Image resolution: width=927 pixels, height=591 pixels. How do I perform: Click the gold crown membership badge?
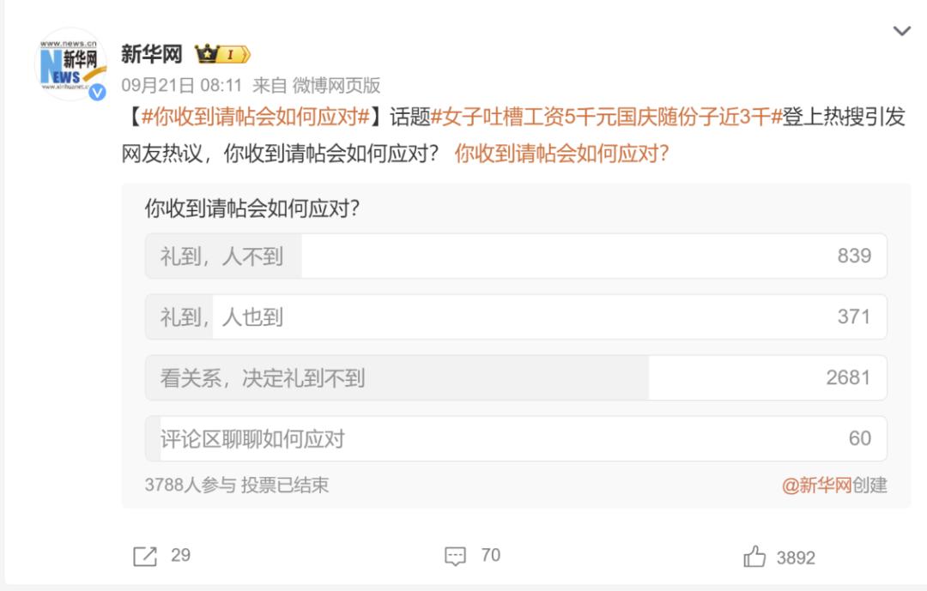[222, 55]
